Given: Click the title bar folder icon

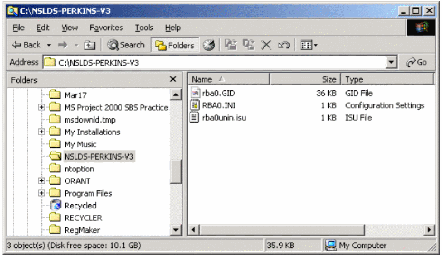Looking at the screenshot, I should coord(12,11).
